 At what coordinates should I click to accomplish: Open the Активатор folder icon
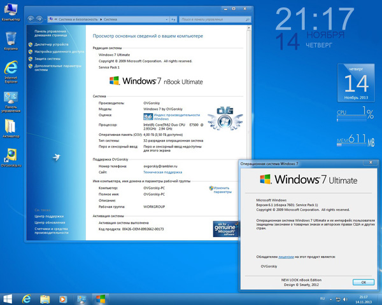pos(11,128)
